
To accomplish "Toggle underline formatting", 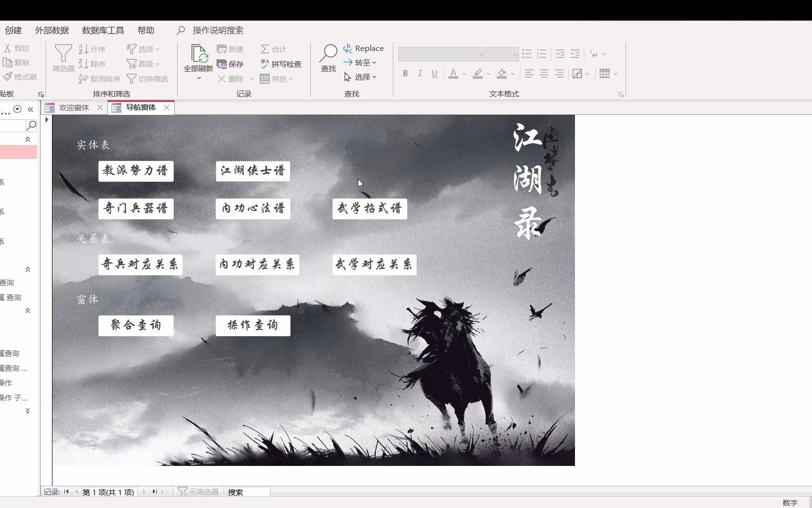I will [x=434, y=73].
